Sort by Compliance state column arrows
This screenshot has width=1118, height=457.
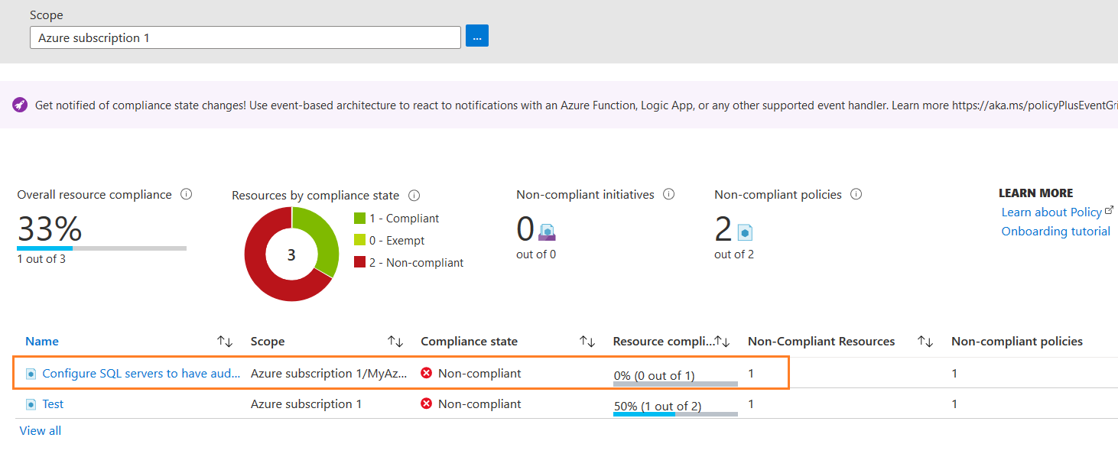(x=587, y=342)
